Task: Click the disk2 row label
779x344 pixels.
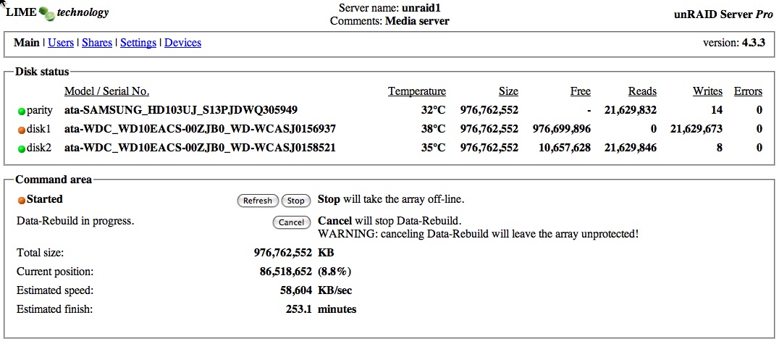Action: tap(39, 148)
